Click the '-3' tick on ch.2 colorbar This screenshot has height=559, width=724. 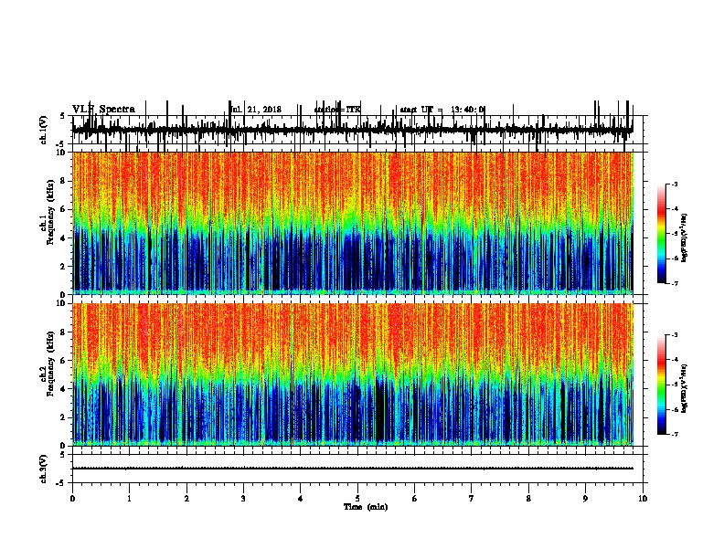(674, 335)
